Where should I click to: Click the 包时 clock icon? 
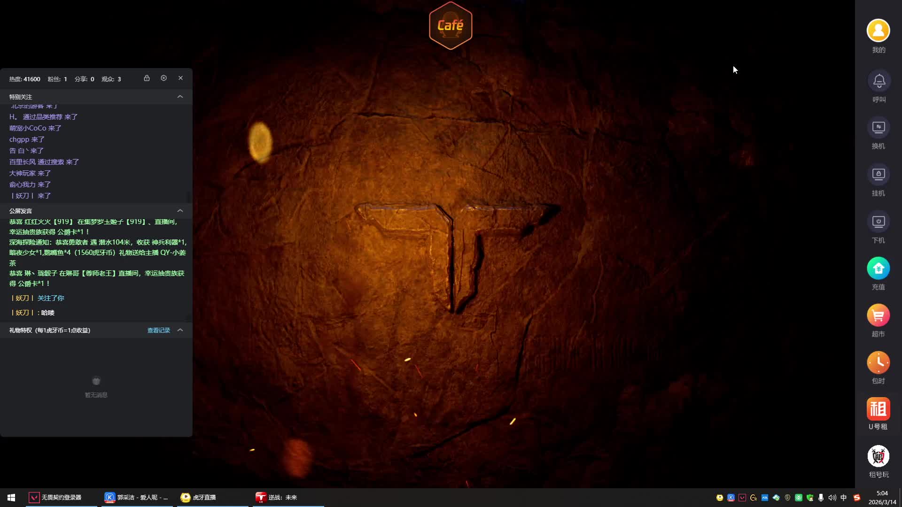878,362
